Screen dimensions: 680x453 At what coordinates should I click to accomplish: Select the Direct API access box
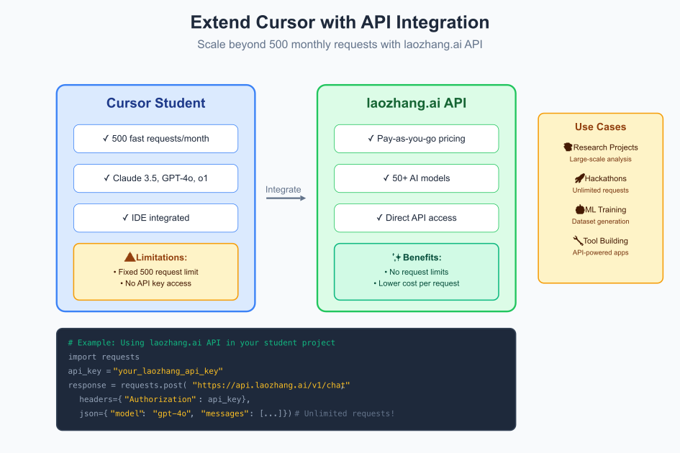pyautogui.click(x=417, y=218)
